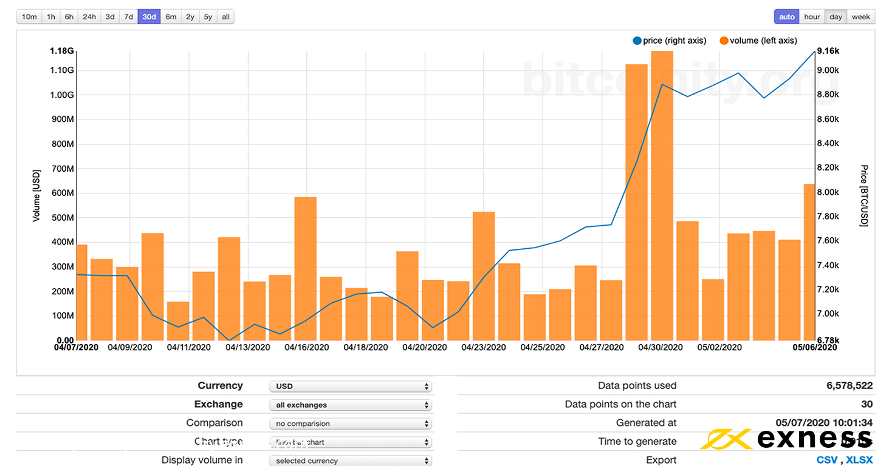Open the Chart type dropdown
This screenshot has height=466, width=889.
pyautogui.click(x=350, y=442)
